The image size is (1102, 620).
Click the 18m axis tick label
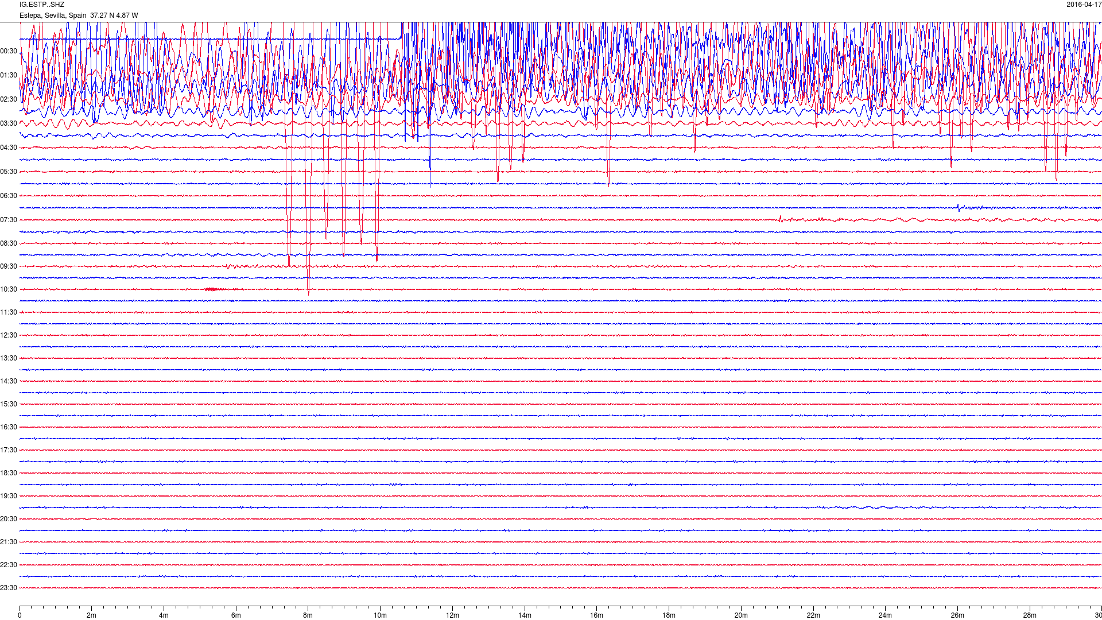669,615
